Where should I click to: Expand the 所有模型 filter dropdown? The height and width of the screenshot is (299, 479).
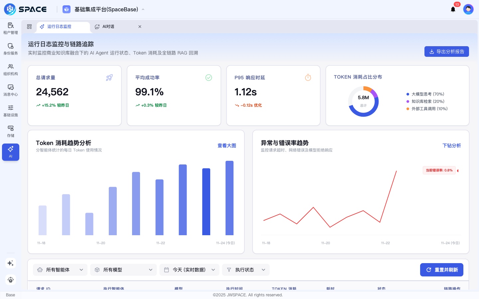[123, 270]
